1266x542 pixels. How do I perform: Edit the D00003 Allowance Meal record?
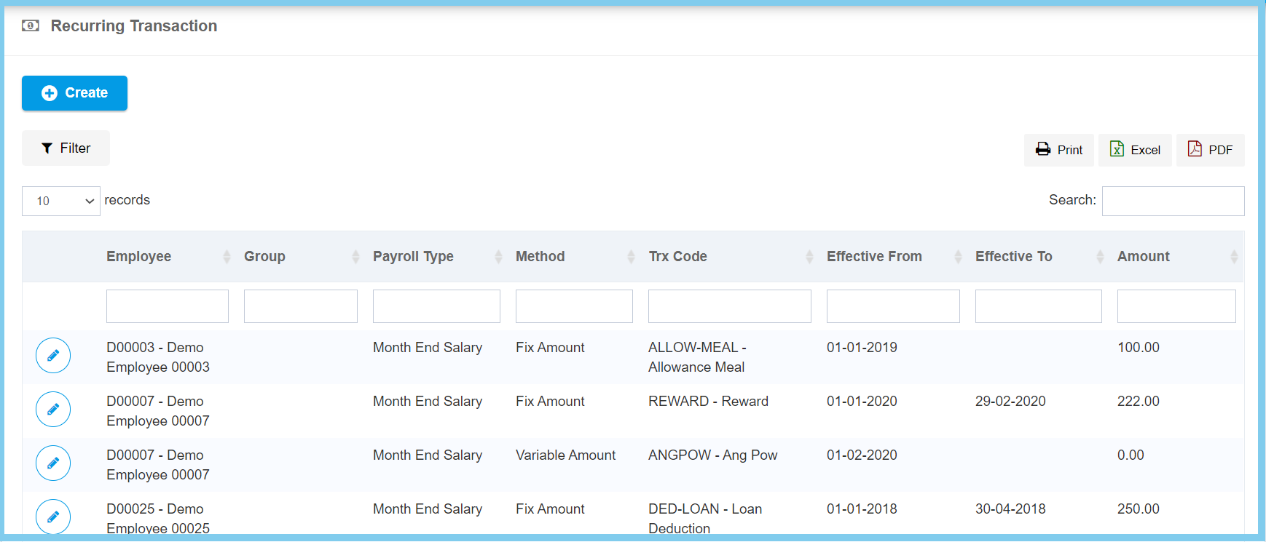(53, 356)
